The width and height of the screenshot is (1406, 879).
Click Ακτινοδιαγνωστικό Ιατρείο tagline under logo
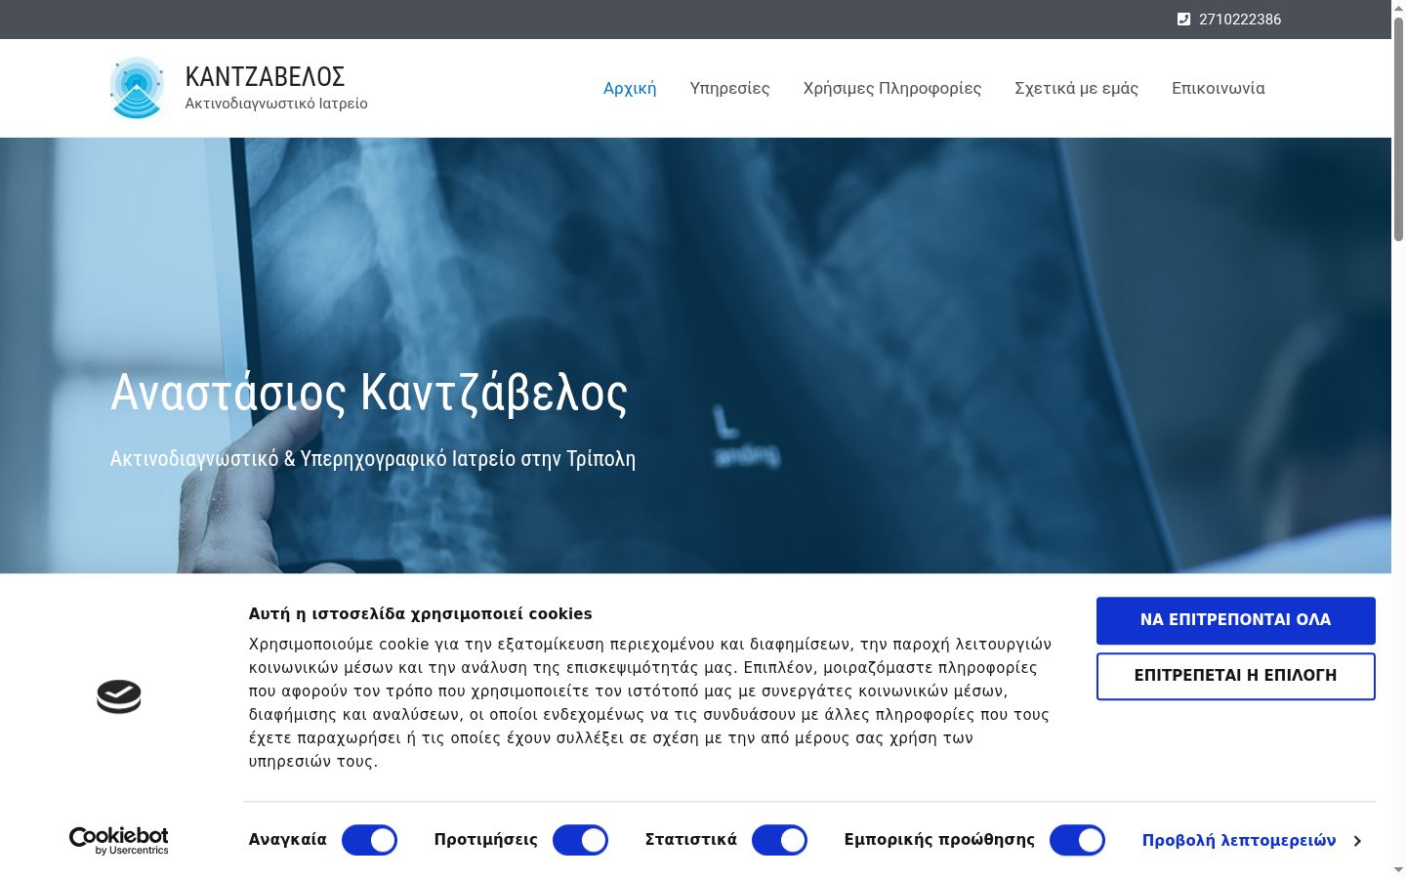pos(276,104)
